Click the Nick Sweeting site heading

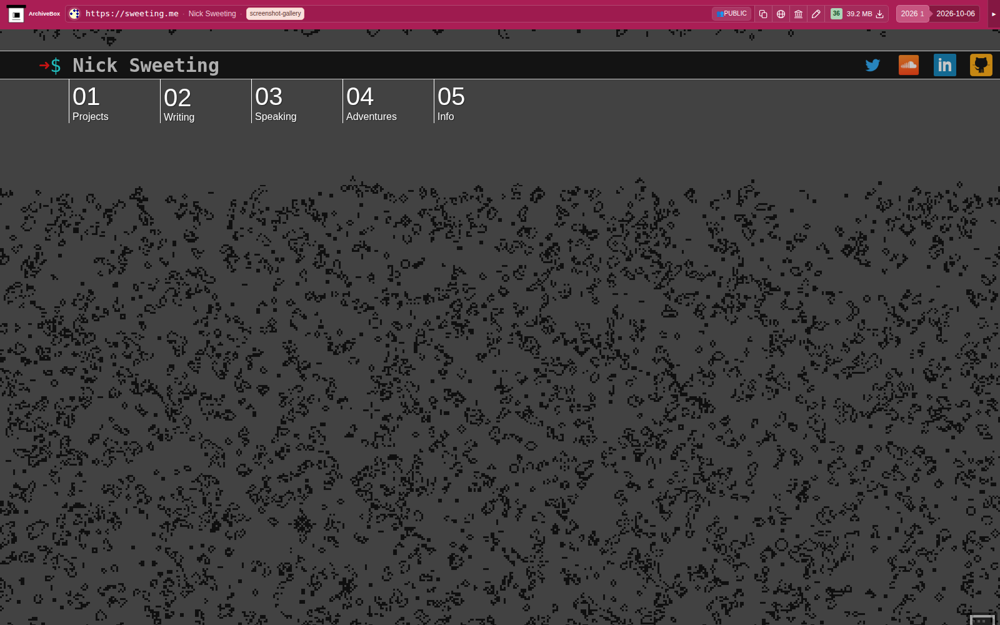(146, 65)
